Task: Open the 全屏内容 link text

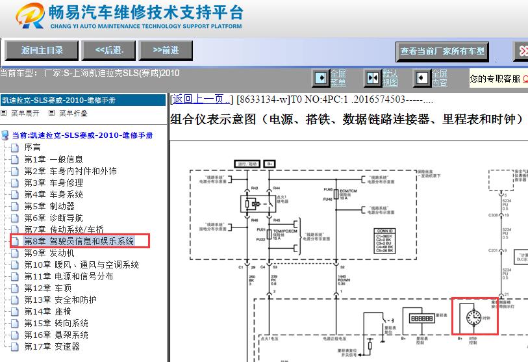Action: point(440,78)
